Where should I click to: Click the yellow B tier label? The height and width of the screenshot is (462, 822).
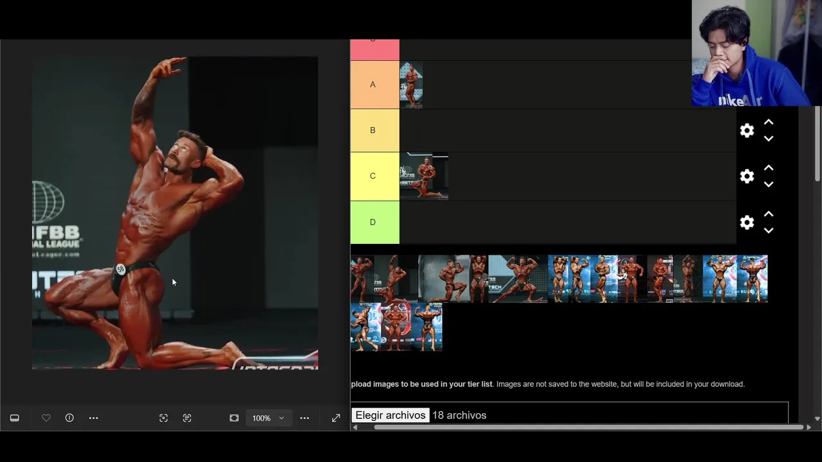374,130
